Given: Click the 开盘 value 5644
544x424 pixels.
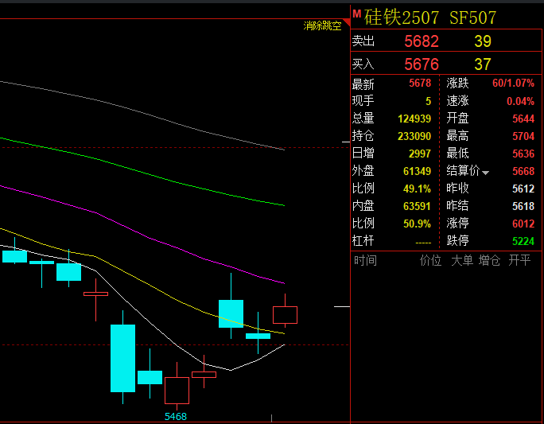Looking at the screenshot, I should pyautogui.click(x=523, y=119).
